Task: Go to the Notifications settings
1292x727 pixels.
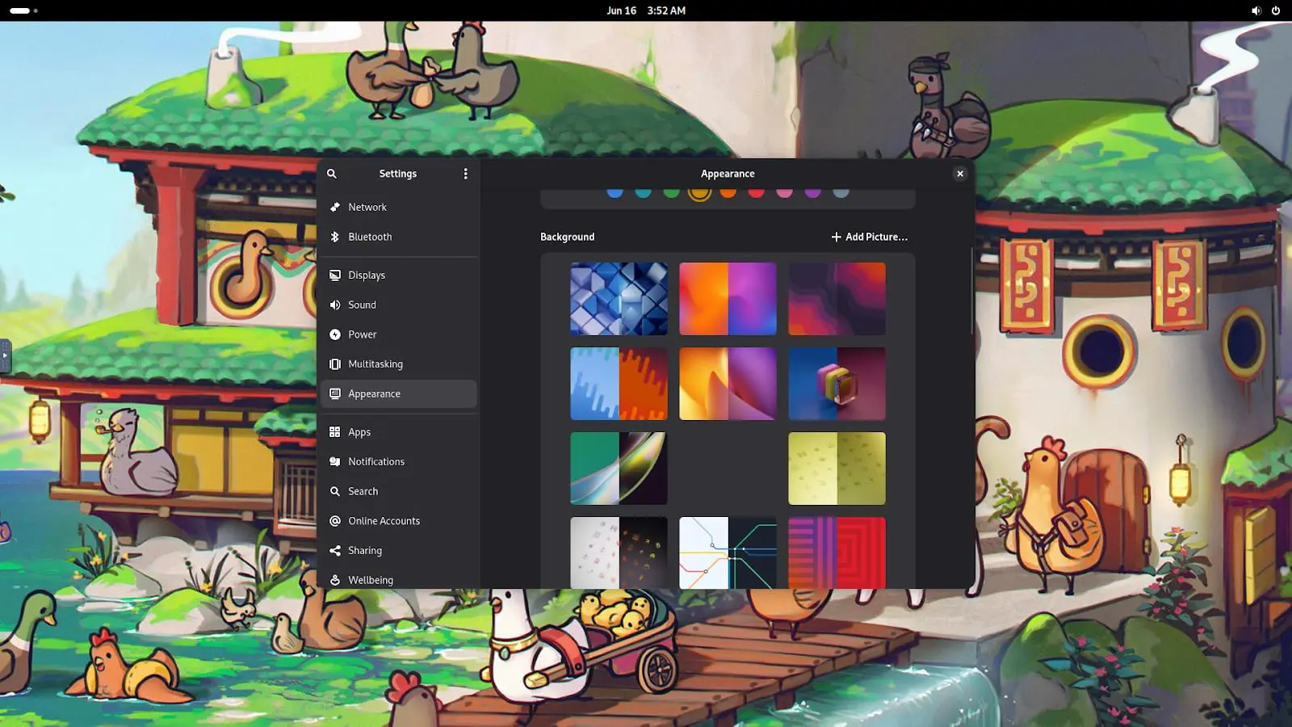Action: coord(399,462)
